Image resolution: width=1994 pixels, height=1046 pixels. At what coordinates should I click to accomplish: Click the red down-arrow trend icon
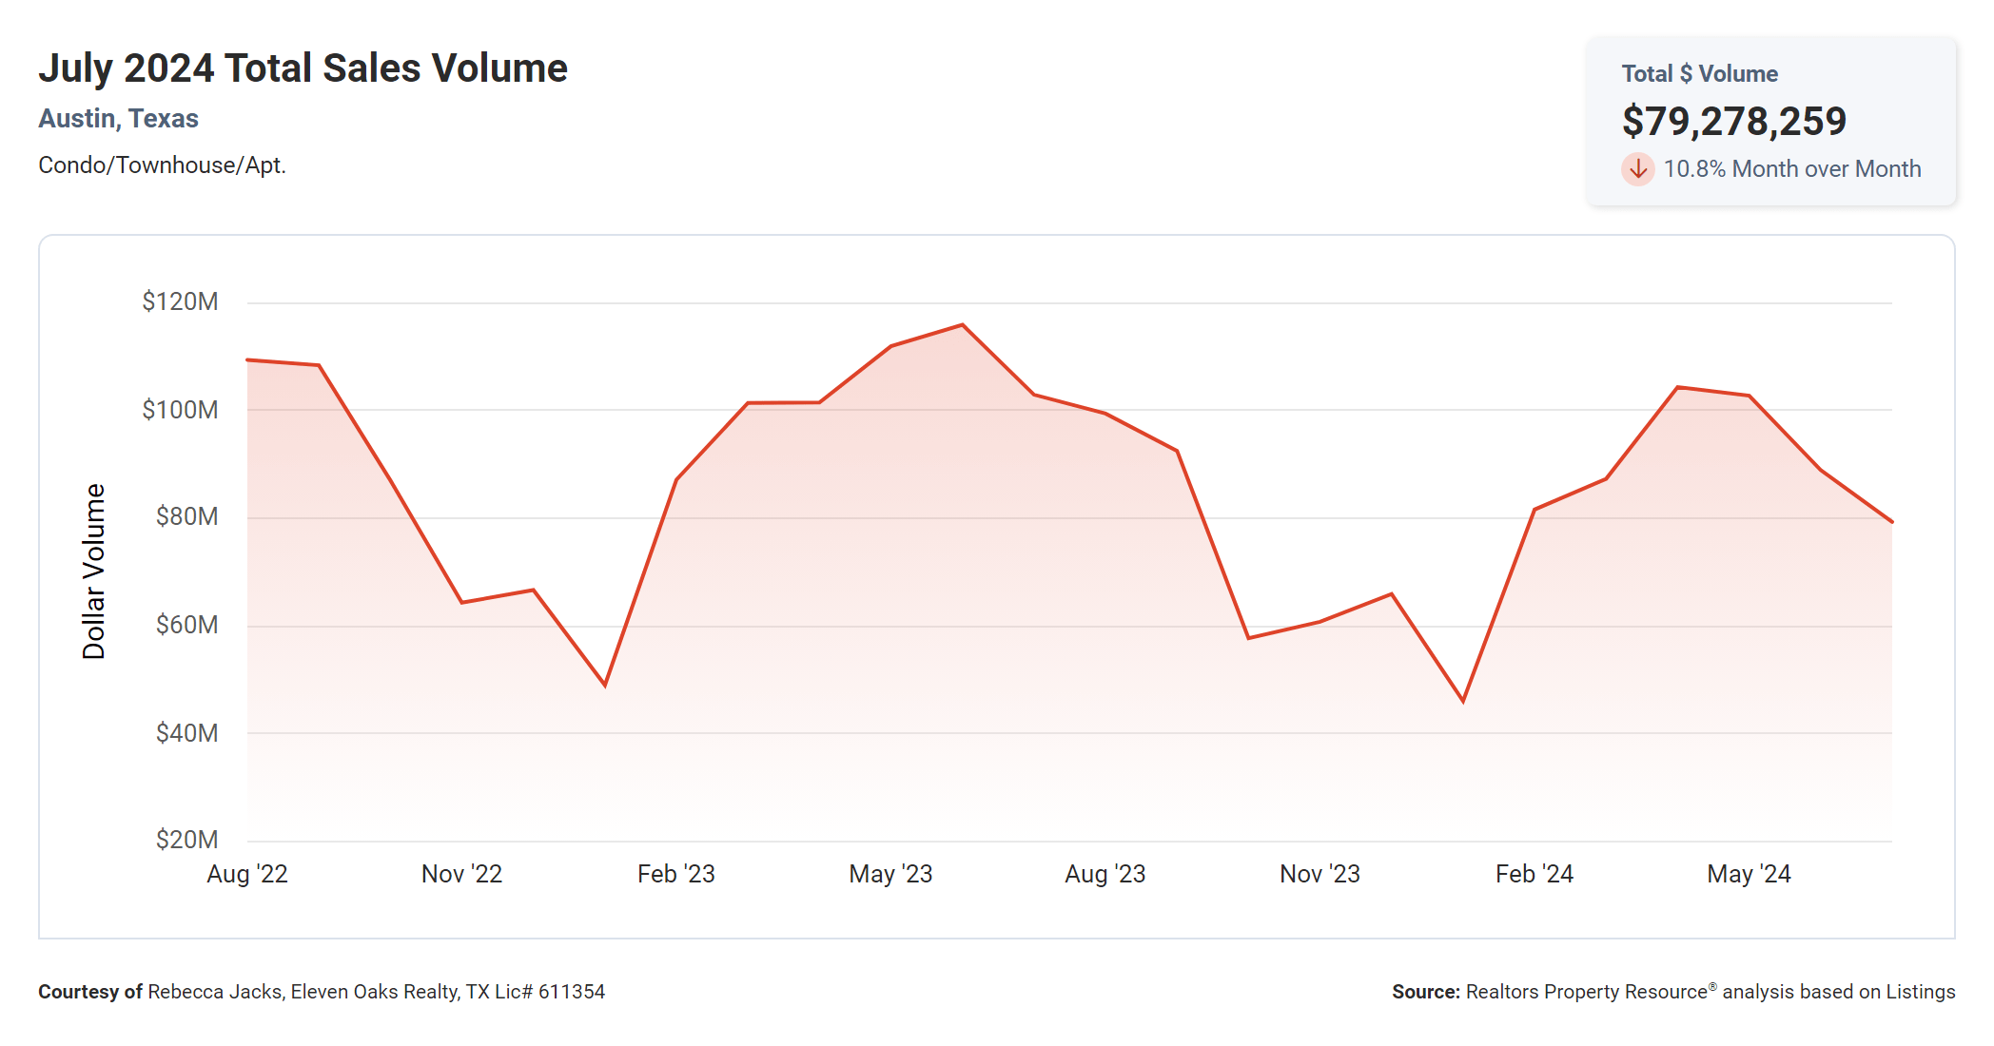click(1637, 169)
